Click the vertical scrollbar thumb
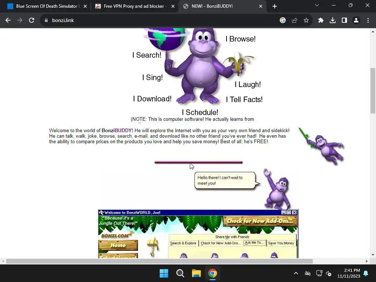Viewport: 376px width, 282px height. coord(373,91)
